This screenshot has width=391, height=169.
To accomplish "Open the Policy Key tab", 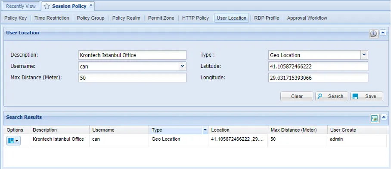I will pyautogui.click(x=16, y=18).
